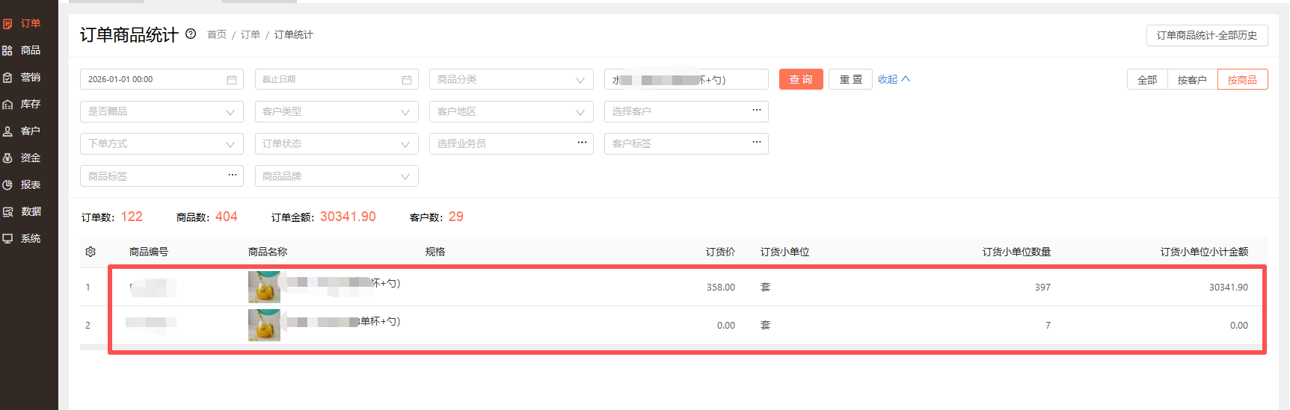Open the 营销 sidebar icon

[x=7, y=78]
